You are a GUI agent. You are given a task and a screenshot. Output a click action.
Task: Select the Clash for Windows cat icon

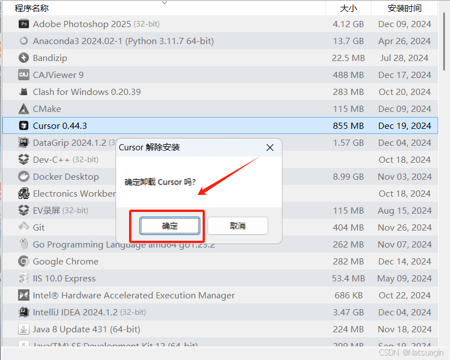(24, 92)
